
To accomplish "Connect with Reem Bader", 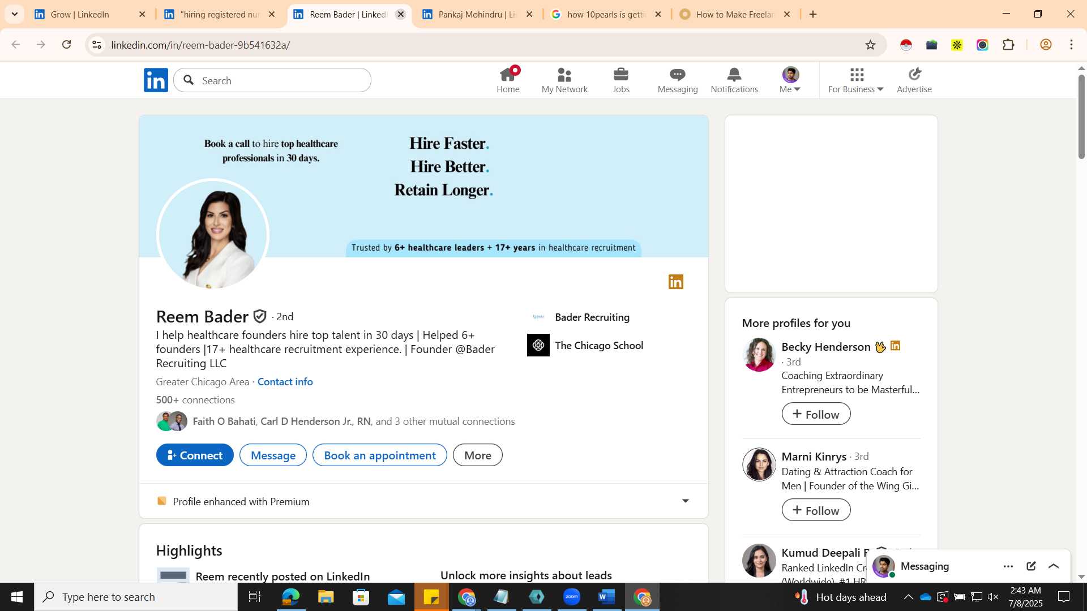I will [195, 455].
